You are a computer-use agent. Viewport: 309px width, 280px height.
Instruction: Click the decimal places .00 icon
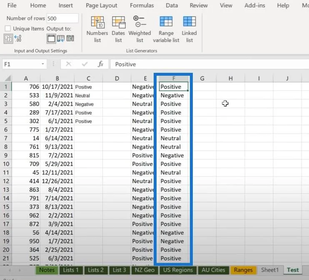[18, 38]
